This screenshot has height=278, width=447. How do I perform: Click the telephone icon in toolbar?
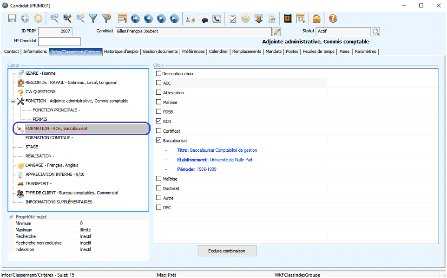coord(217,19)
